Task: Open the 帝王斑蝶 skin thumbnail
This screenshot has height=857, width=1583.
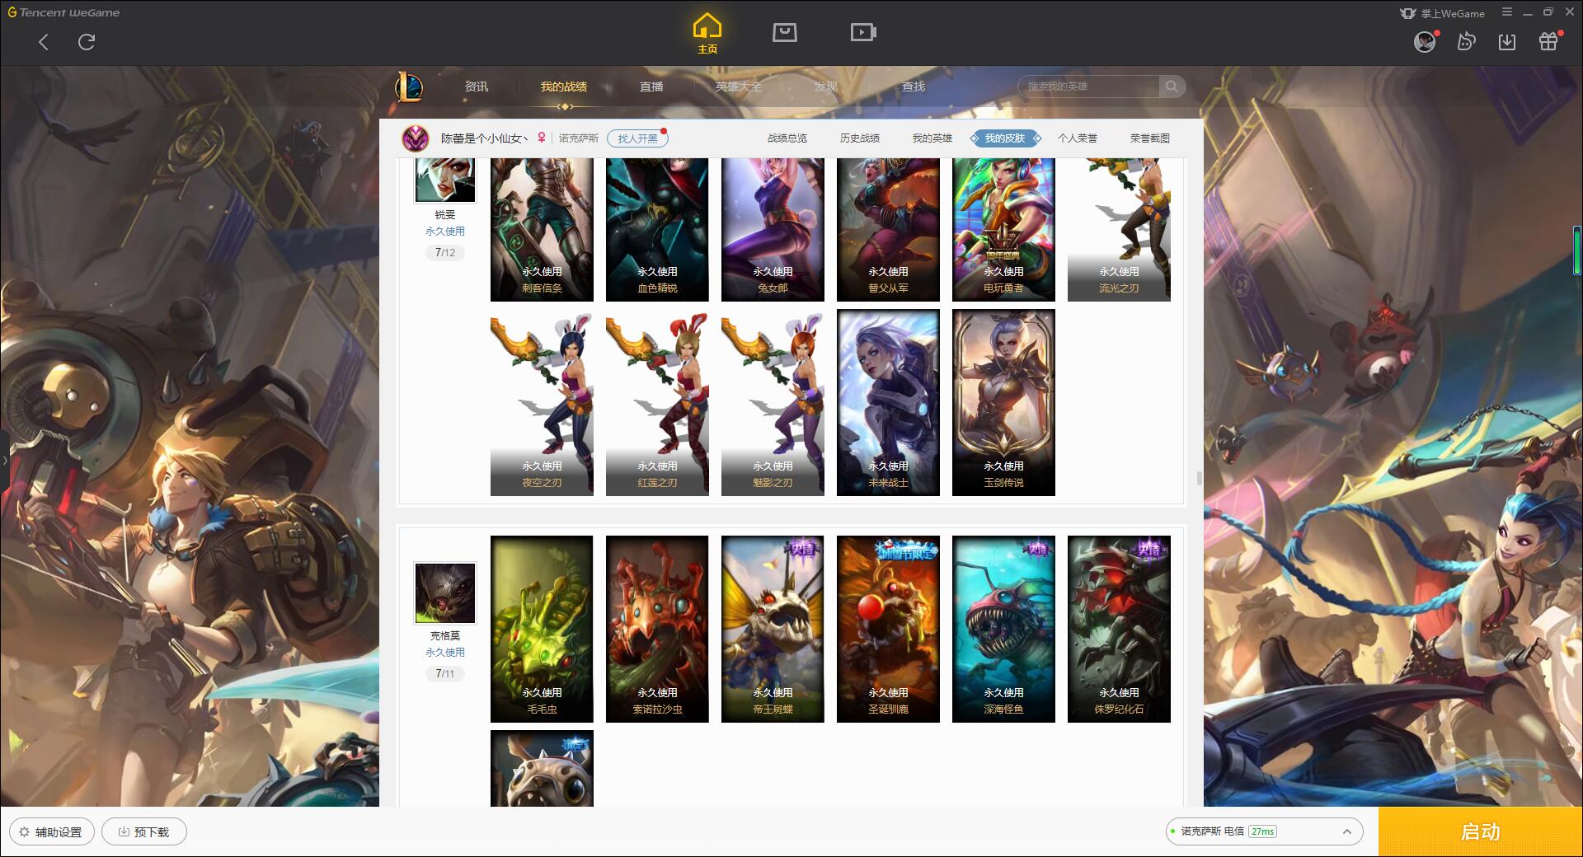Action: (773, 630)
